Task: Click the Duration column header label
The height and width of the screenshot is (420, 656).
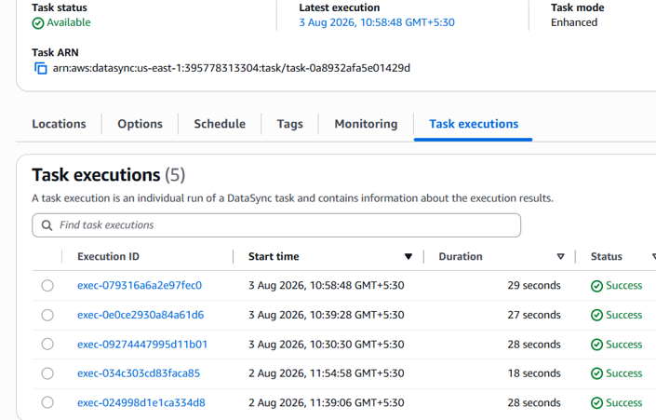Action: point(461,257)
